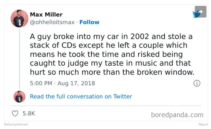Click the small avatar beside conversation link
The height and width of the screenshot is (129, 211).
(x=19, y=97)
